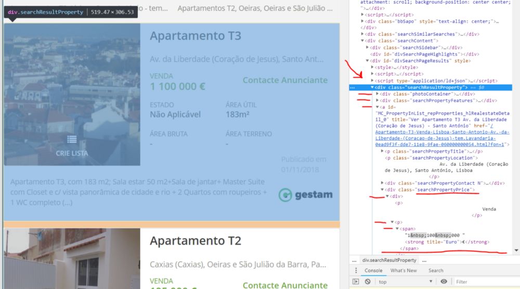
Task: Click the 'Não Aplicável' estado value
Action: click(175, 115)
